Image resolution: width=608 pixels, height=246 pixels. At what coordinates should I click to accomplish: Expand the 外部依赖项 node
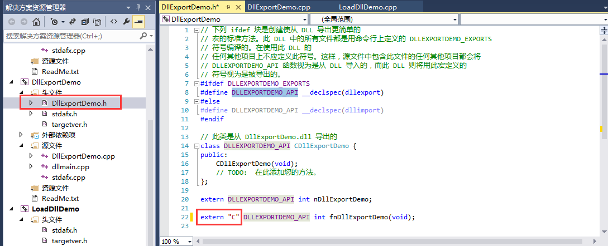pos(21,135)
